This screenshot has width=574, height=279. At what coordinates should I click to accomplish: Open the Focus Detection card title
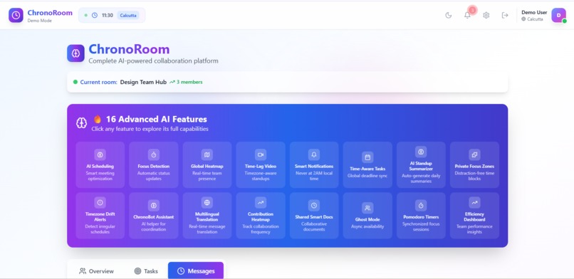(x=154, y=167)
